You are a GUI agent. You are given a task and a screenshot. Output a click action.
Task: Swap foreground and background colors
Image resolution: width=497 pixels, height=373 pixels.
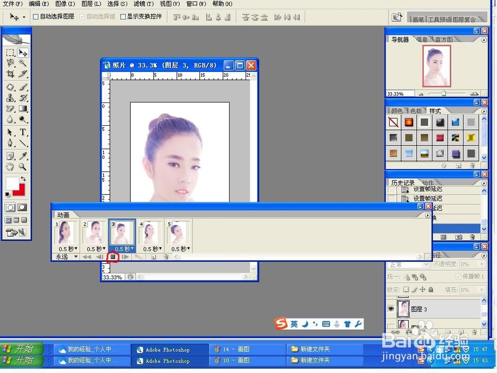click(23, 179)
